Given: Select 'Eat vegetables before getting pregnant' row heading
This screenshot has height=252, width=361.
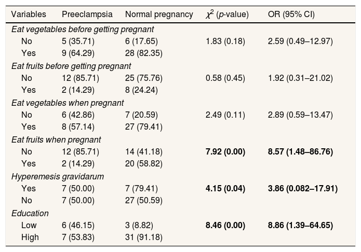Looking at the screenshot, I should click(x=83, y=29).
